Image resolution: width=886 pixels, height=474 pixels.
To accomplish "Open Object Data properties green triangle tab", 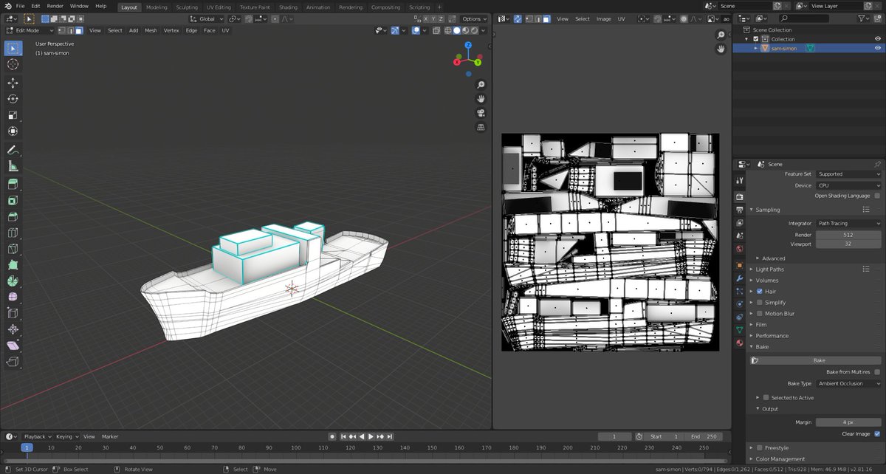I will coord(739,329).
